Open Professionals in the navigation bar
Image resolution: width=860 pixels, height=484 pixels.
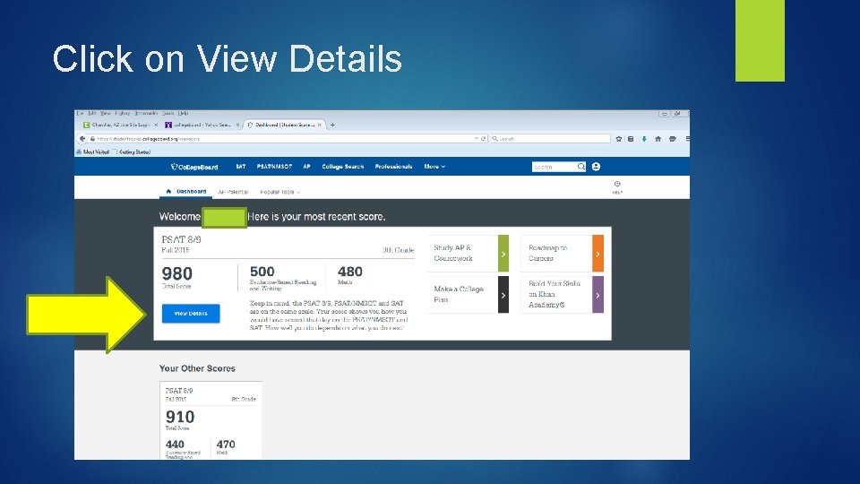[x=394, y=167]
